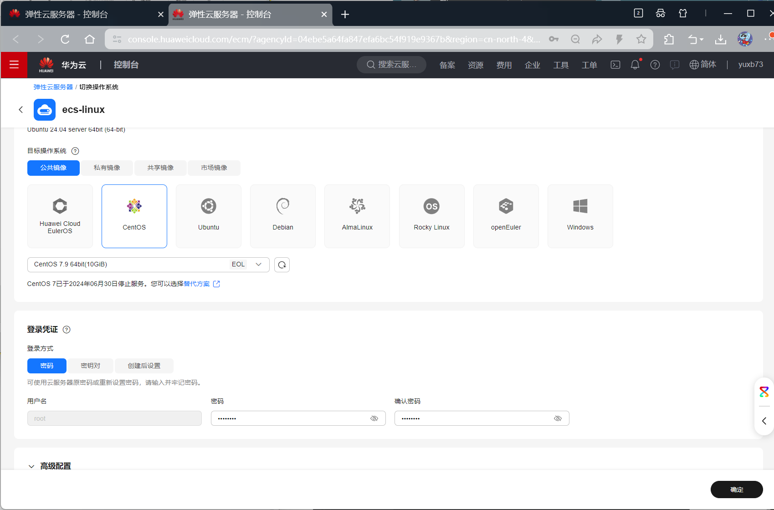The image size is (774, 510).
Task: Switch to 公共镜像 tab
Action: [53, 168]
